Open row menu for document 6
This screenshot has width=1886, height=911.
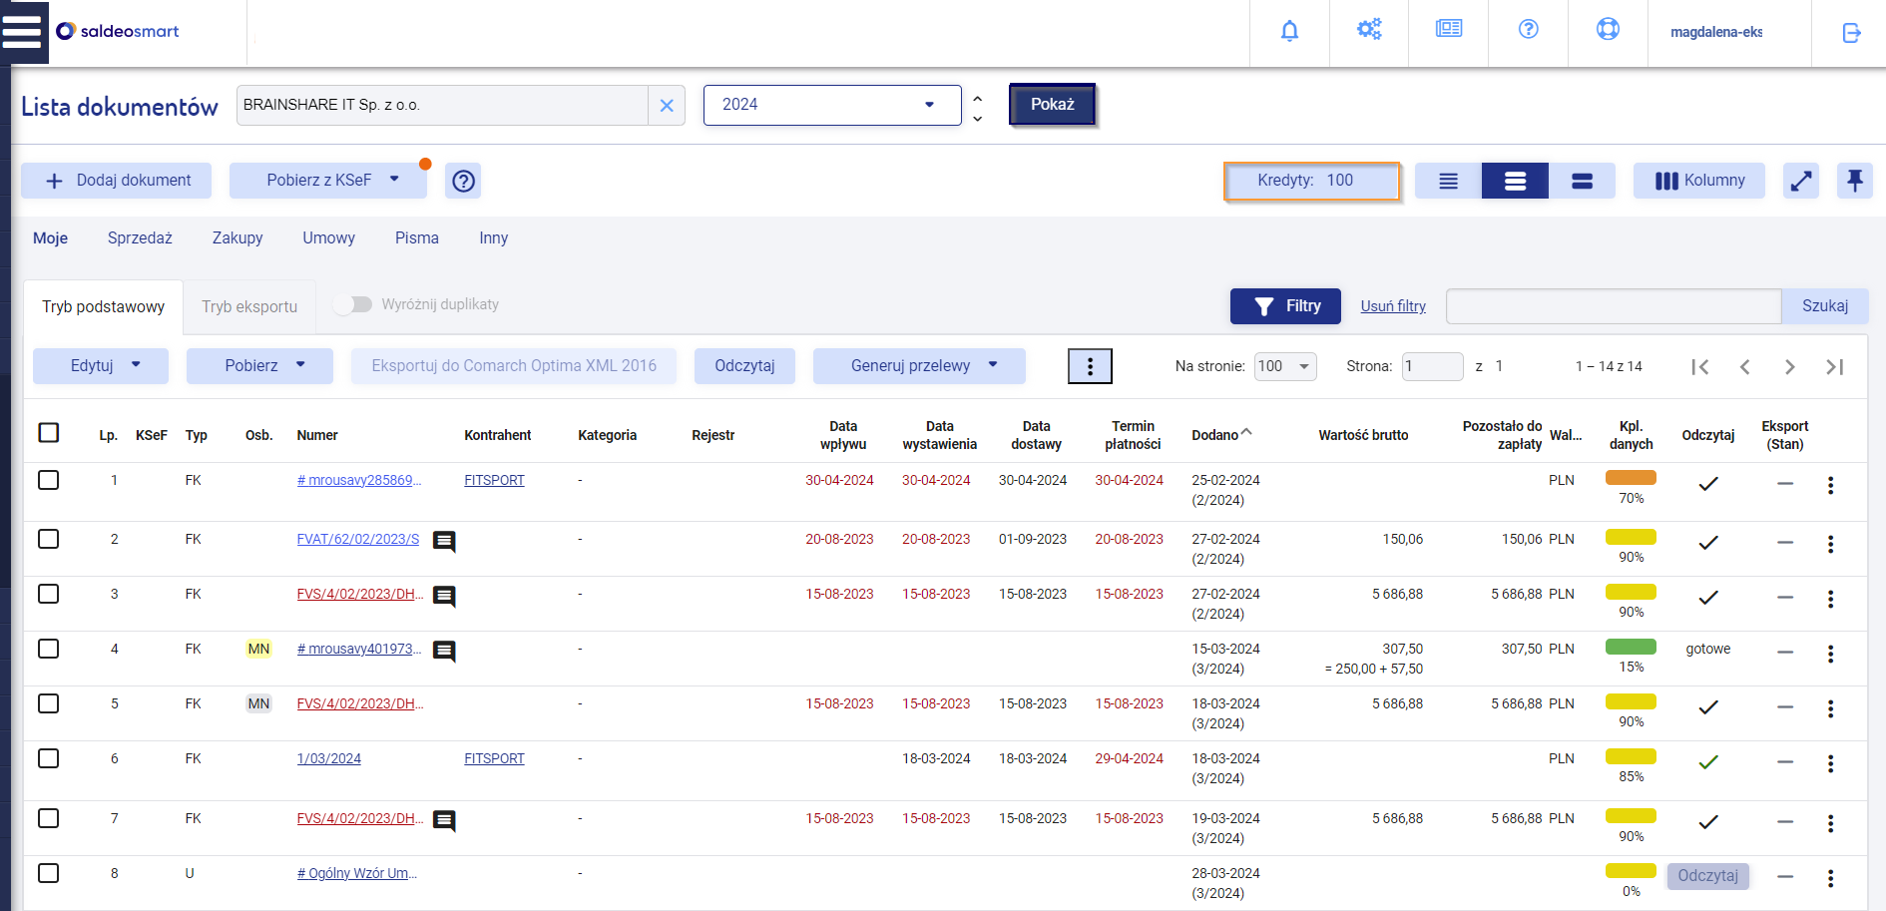tap(1830, 763)
